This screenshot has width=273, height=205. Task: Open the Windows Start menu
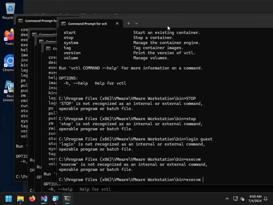9,199
